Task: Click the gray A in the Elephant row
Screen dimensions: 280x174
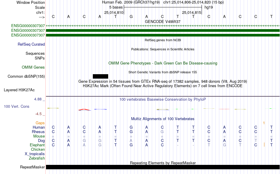Action: [x=84, y=145]
